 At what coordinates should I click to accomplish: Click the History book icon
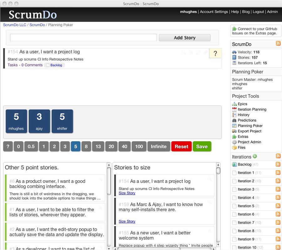(x=234, y=115)
